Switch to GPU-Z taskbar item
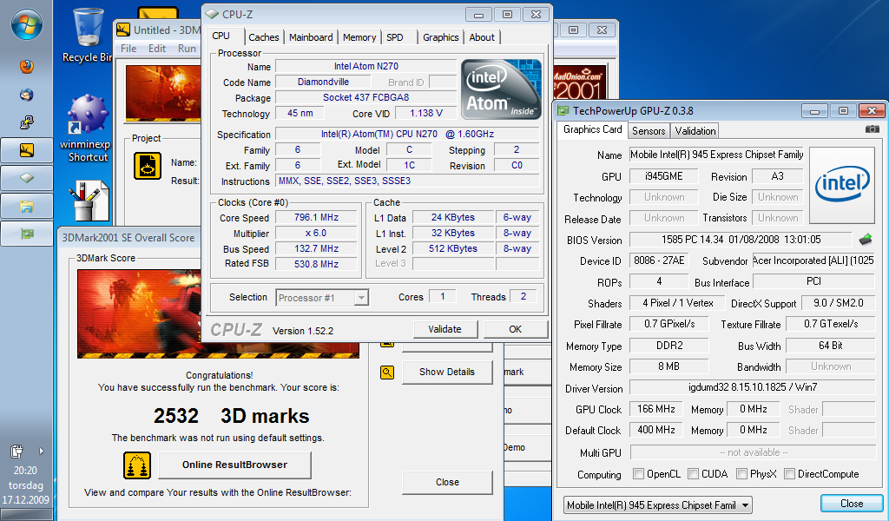 (x=27, y=234)
